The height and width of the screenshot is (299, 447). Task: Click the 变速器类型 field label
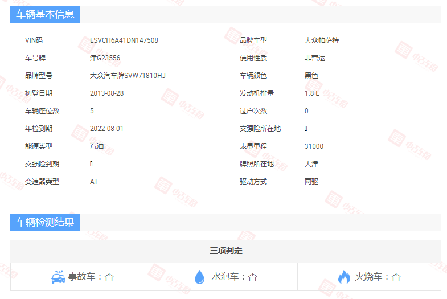pyautogui.click(x=42, y=182)
